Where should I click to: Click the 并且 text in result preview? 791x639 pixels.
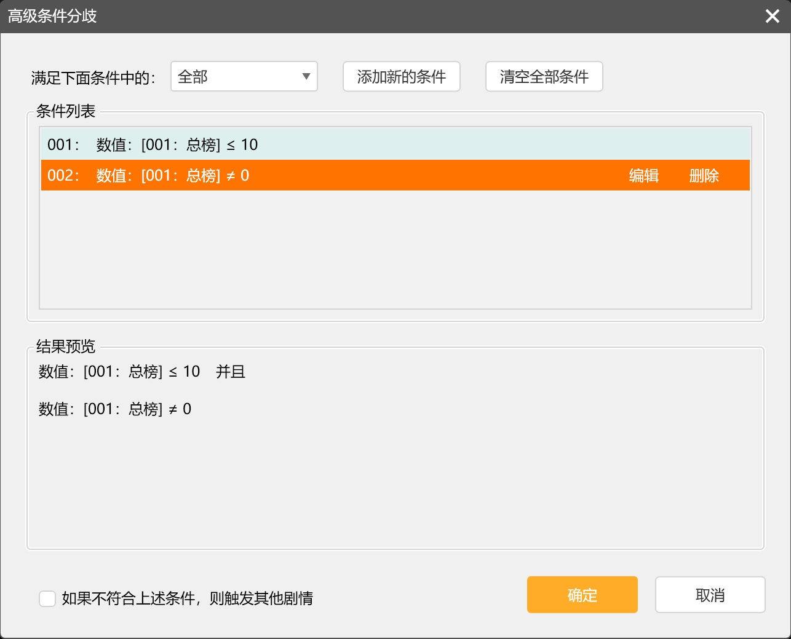(231, 372)
